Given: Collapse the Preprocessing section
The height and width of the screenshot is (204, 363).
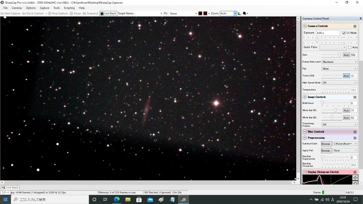Looking at the screenshot, I should (305, 138).
